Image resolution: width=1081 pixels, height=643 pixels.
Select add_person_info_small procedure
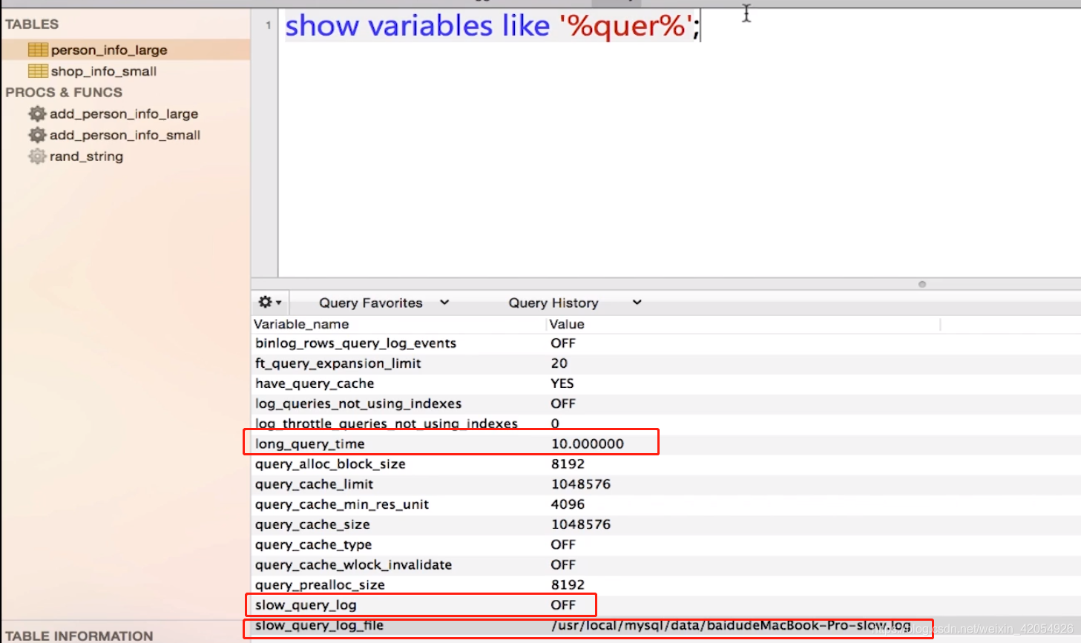coord(126,135)
